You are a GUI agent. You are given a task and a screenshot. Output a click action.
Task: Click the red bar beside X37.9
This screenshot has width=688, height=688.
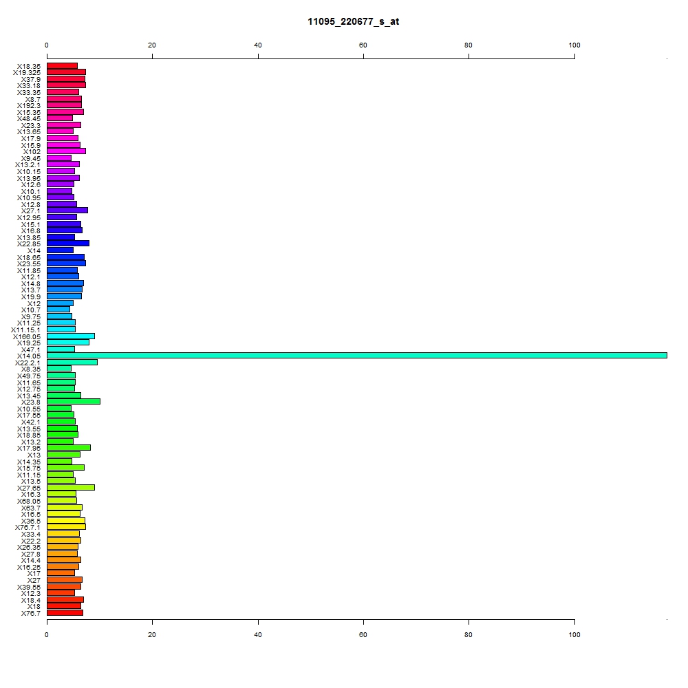pos(66,79)
